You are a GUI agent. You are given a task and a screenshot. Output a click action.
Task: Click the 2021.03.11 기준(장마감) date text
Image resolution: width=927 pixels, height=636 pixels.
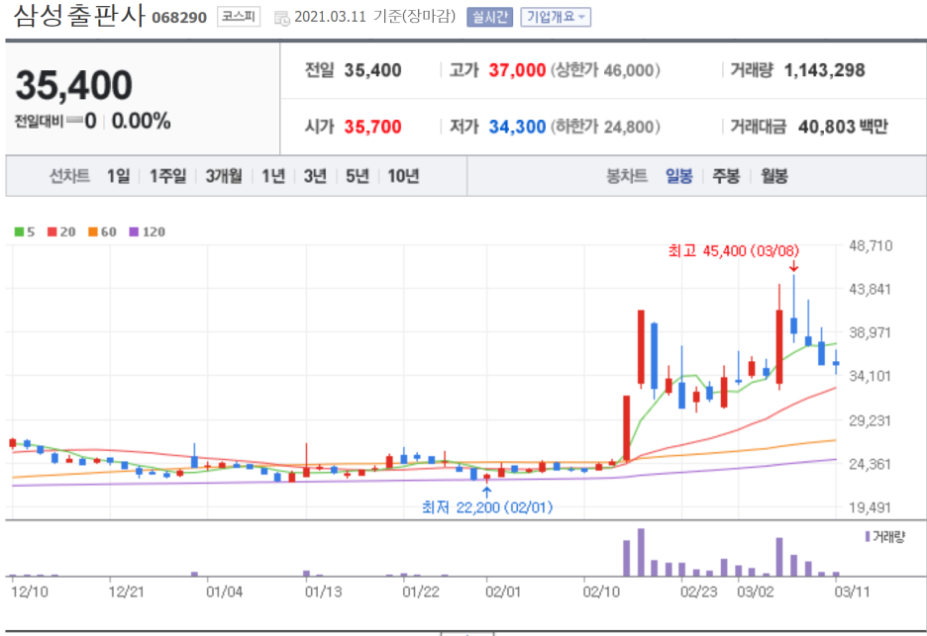click(x=375, y=17)
